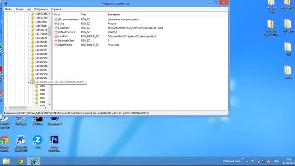Viewport: 295px width, 166px height.
Task: Open the Zona desktop shortcut
Action: [x=38, y=142]
